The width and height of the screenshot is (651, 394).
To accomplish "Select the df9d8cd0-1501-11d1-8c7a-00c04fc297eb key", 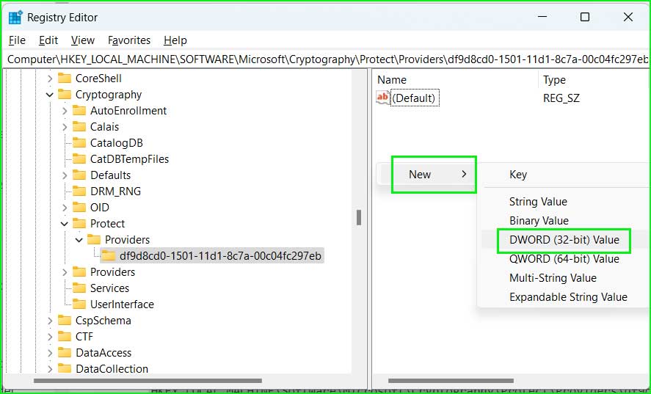I will click(220, 256).
